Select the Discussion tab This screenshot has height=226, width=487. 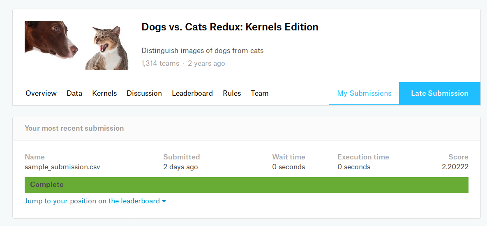144,93
